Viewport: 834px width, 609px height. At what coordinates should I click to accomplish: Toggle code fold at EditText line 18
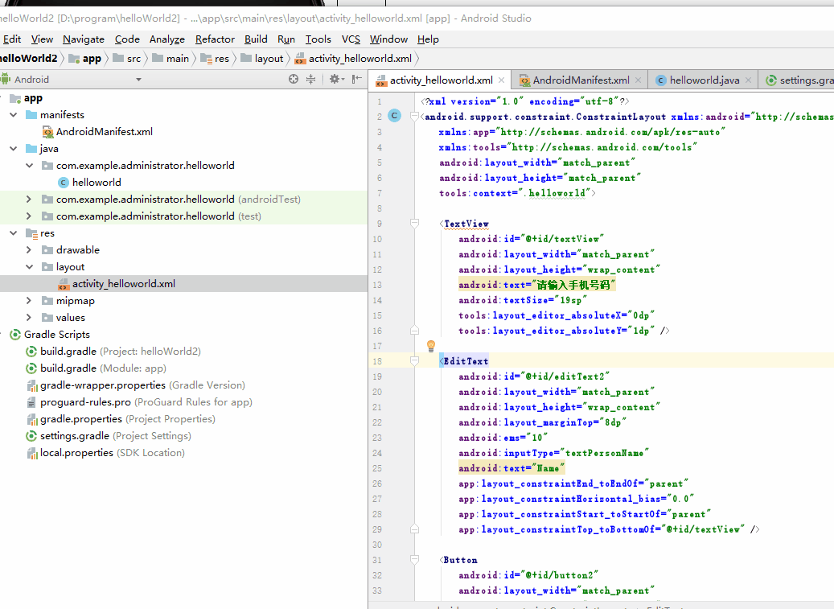(x=414, y=360)
